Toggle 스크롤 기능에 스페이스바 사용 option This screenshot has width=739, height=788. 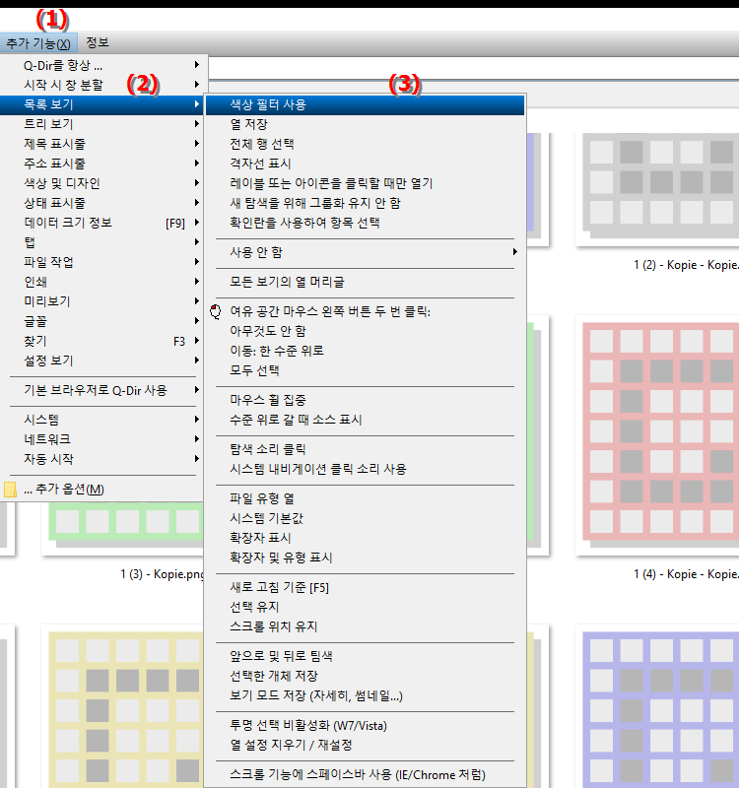[365, 774]
